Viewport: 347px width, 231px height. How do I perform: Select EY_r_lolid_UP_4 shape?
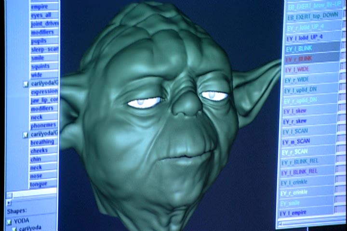click(313, 27)
